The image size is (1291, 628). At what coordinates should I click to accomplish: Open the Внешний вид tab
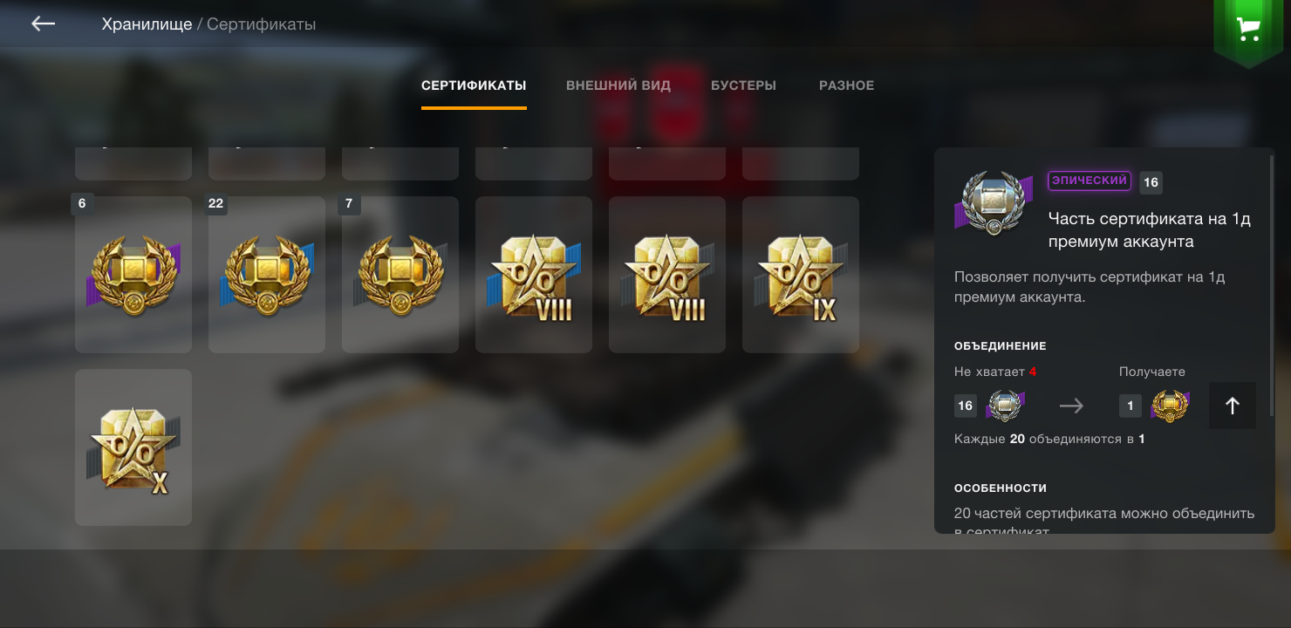pyautogui.click(x=618, y=85)
